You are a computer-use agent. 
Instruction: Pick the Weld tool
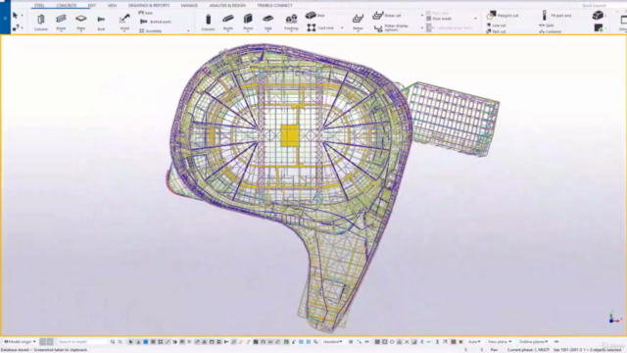[124, 22]
